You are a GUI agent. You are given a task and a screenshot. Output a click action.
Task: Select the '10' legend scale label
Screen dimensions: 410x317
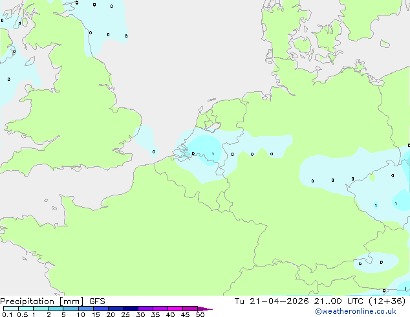(81, 314)
